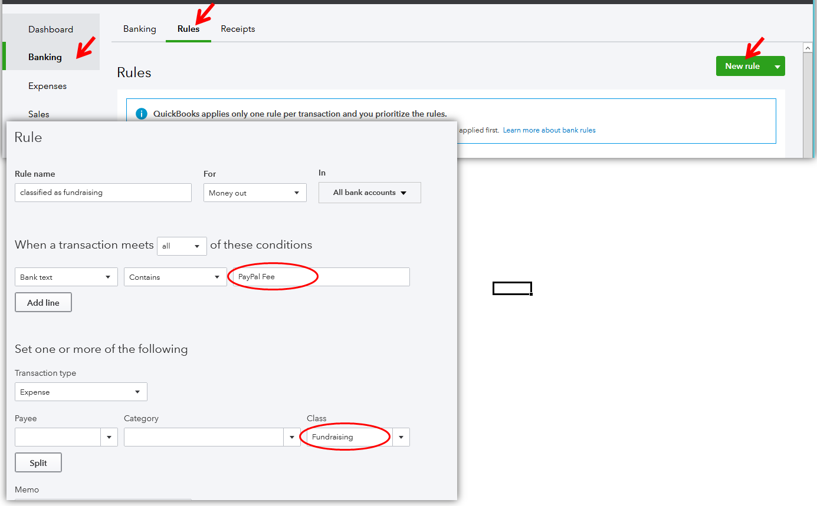Open the Money out dropdown
This screenshot has width=817, height=506.
click(x=255, y=193)
